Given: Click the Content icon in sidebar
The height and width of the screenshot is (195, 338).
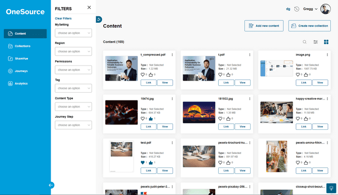Looking at the screenshot, I should pyautogui.click(x=10, y=34).
